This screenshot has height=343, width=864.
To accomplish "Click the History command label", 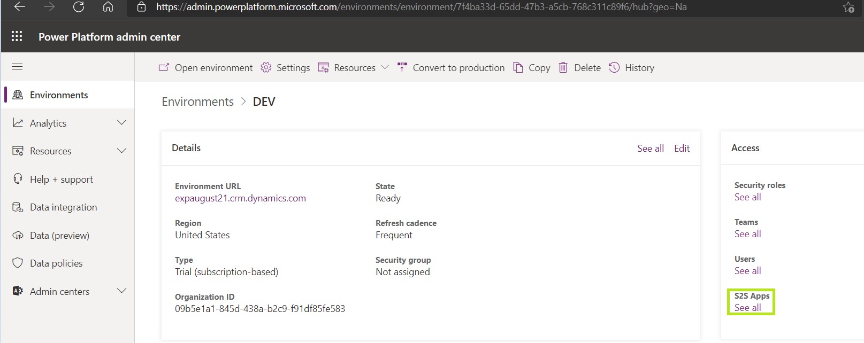I will (x=639, y=68).
